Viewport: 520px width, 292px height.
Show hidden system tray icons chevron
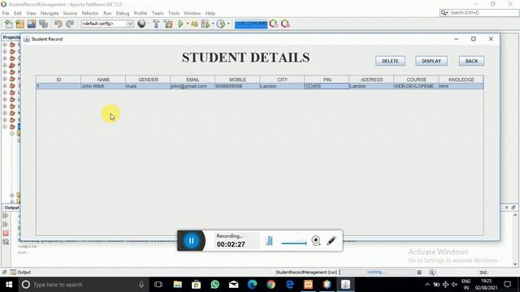pyautogui.click(x=427, y=285)
